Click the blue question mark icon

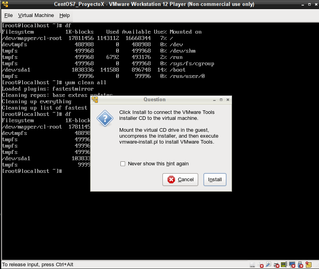tap(105, 118)
